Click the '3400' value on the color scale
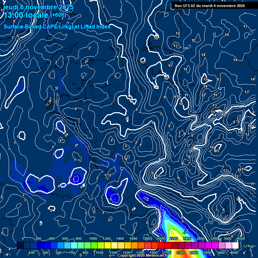 [221, 253]
